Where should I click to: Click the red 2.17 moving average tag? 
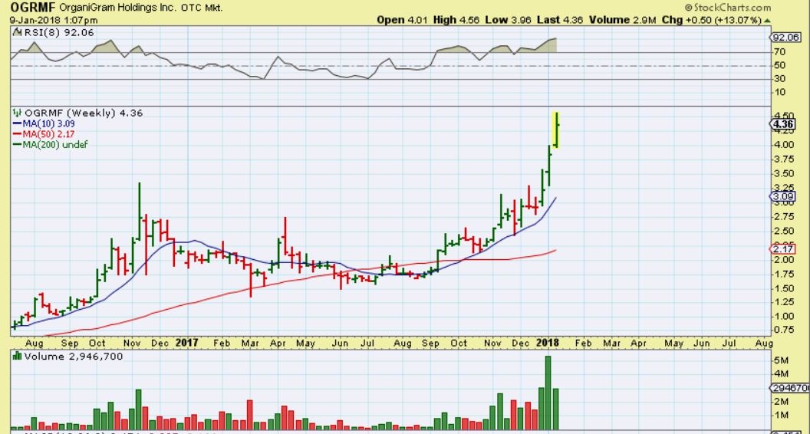783,249
